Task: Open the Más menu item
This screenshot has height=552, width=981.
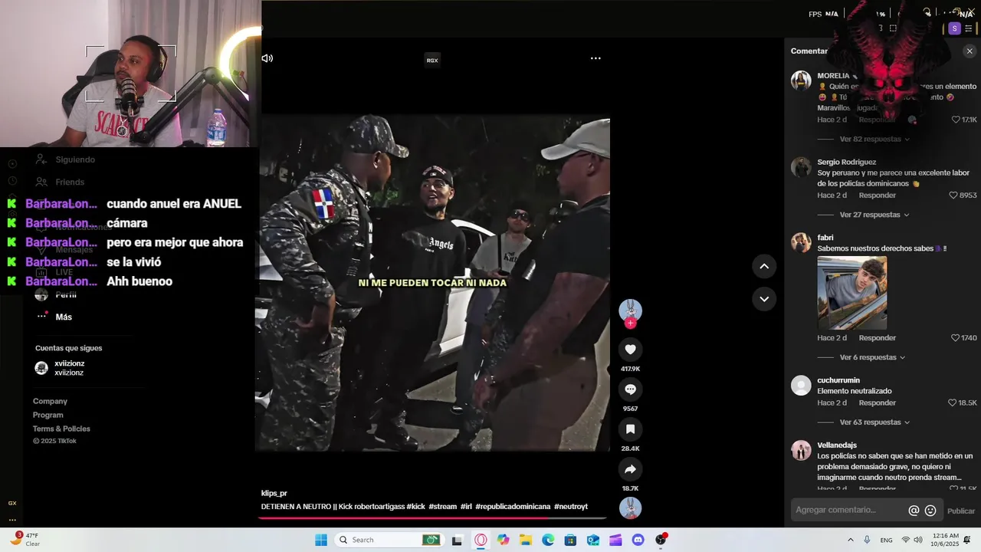Action: (54, 317)
